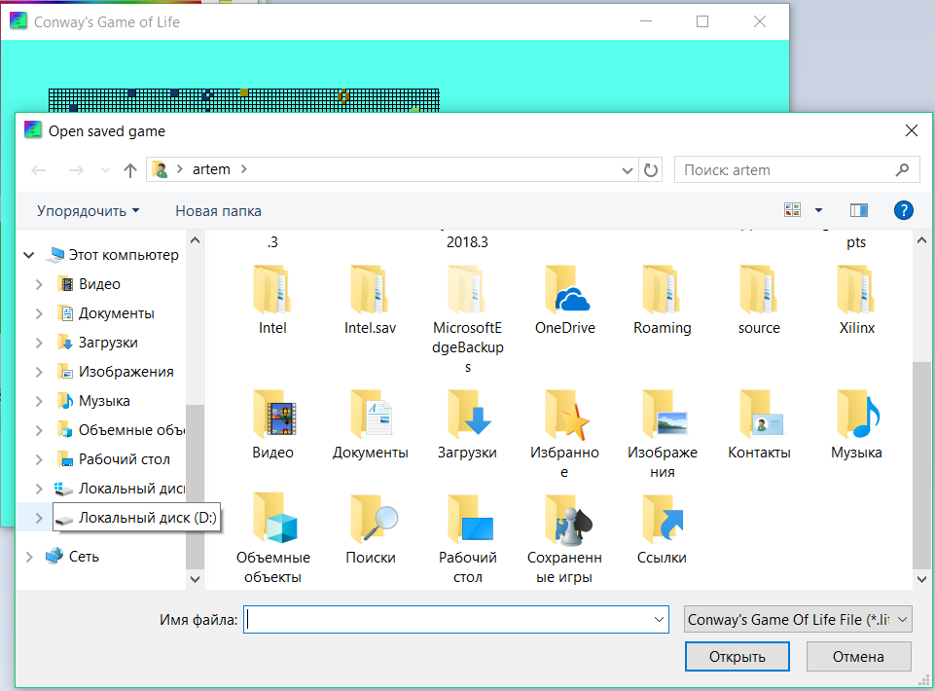
Task: Click the search magnifier icon
Action: [902, 170]
